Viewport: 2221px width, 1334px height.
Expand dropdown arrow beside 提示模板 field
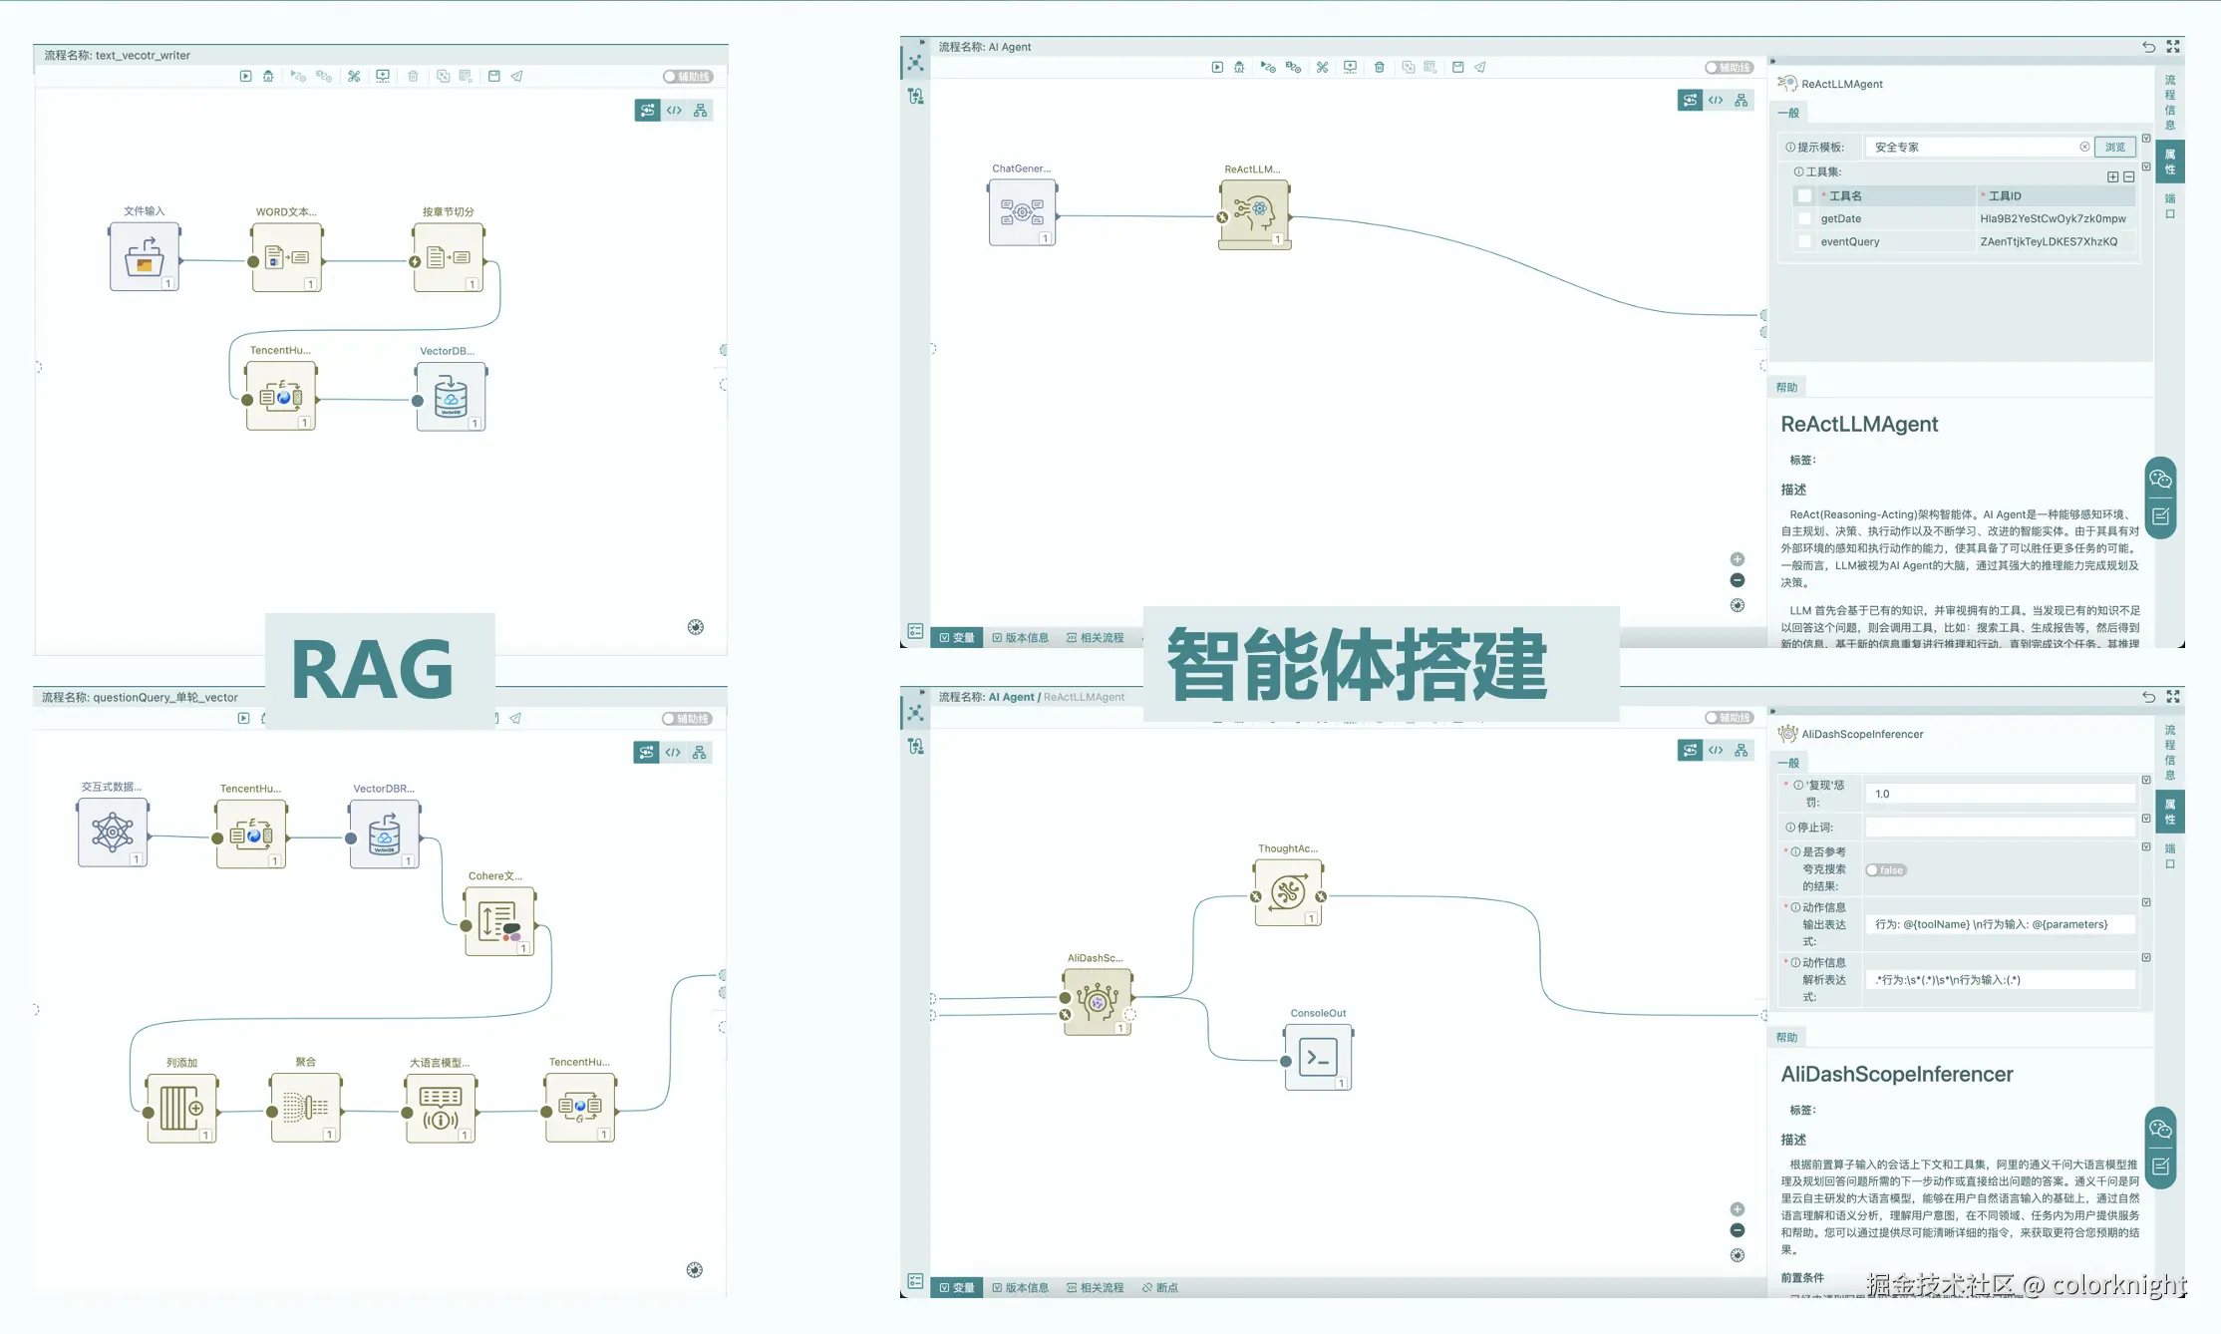(x=2146, y=139)
